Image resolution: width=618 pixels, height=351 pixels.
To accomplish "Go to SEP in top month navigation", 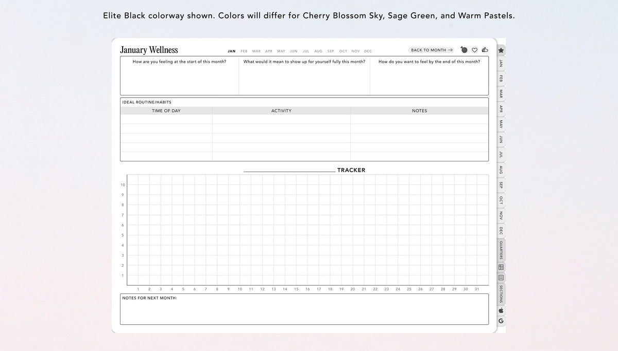I will [331, 51].
